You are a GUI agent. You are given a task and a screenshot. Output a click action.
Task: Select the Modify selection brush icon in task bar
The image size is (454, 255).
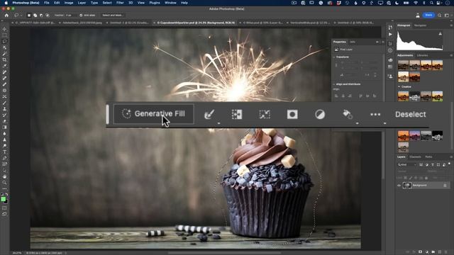[209, 115]
